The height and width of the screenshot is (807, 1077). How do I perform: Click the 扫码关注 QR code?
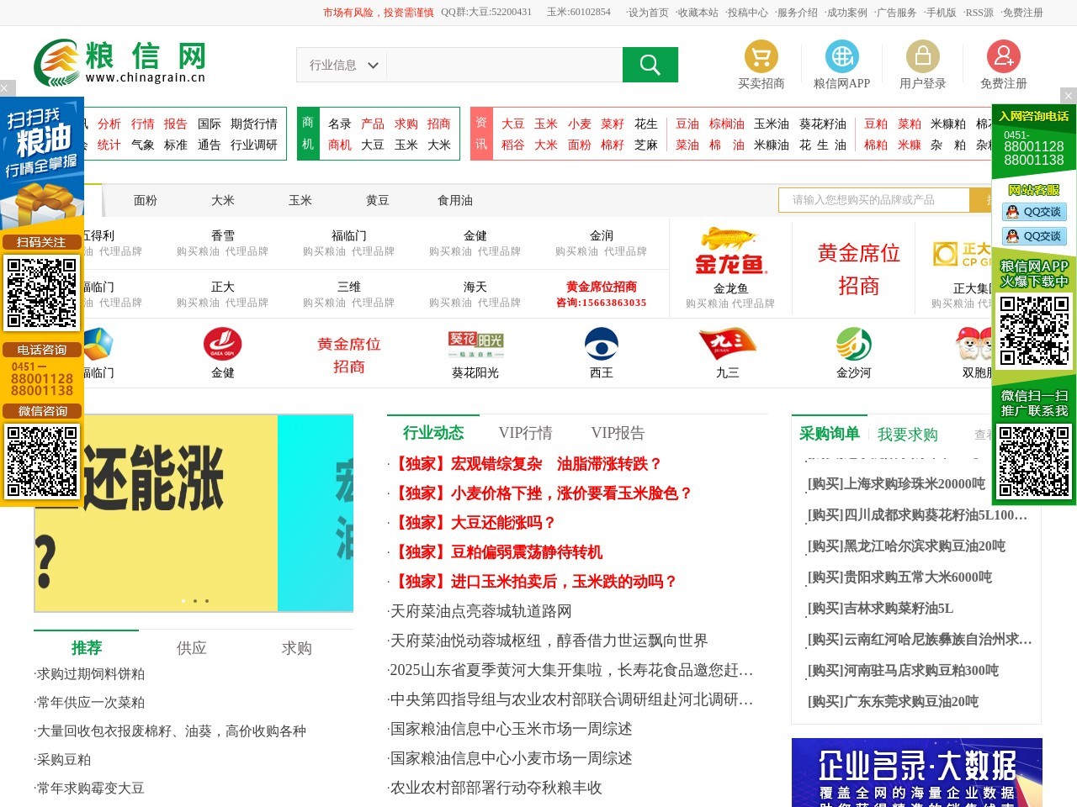point(42,293)
